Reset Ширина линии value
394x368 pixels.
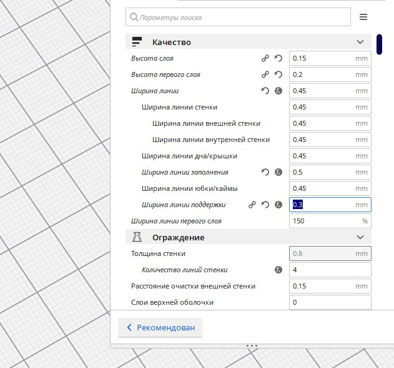[x=265, y=91]
